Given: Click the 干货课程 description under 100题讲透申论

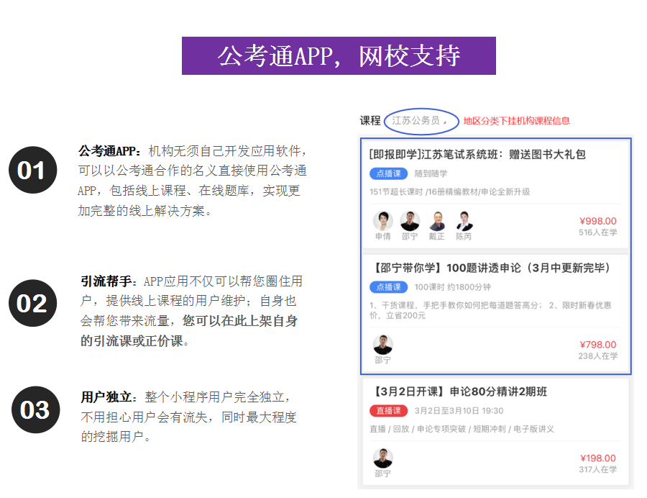Looking at the screenshot, I should click(490, 310).
